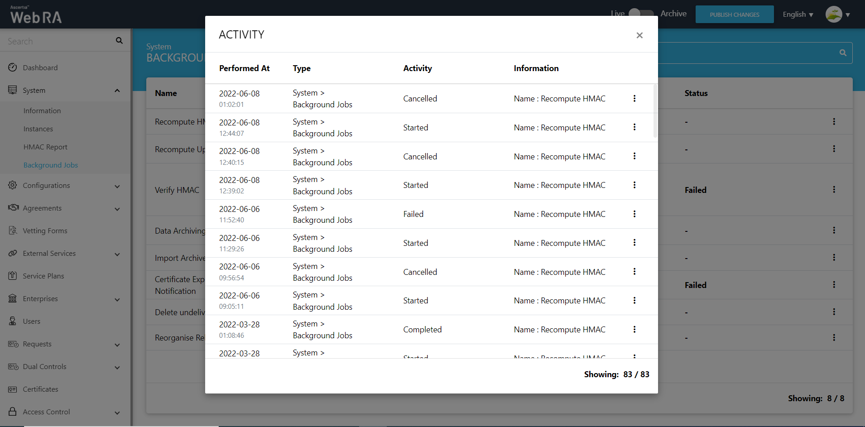Expand the Configurations menu
The image size is (865, 427).
117,186
